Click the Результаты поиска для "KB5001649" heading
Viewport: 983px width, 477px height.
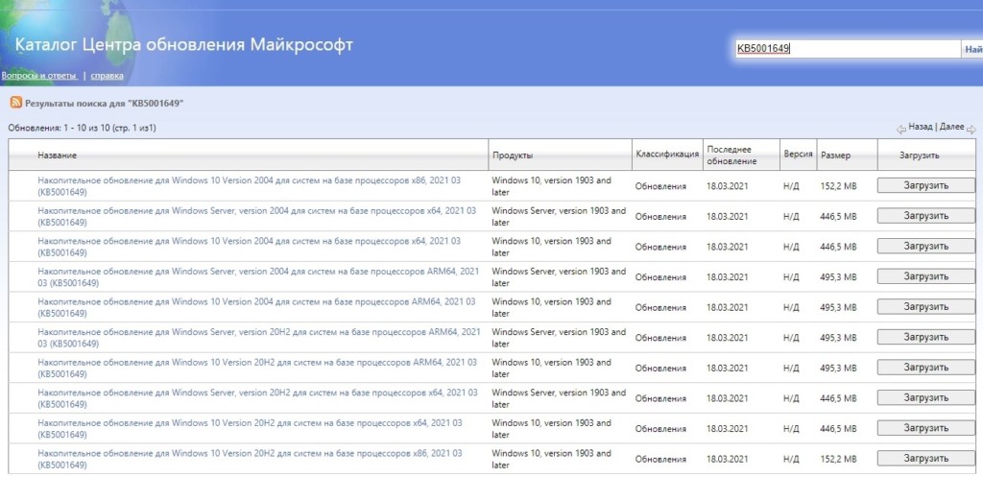tap(104, 102)
